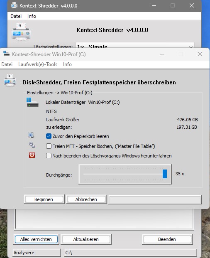Open Datei menu in Disk-Shredder window
This screenshot has height=258, width=210.
point(7,64)
